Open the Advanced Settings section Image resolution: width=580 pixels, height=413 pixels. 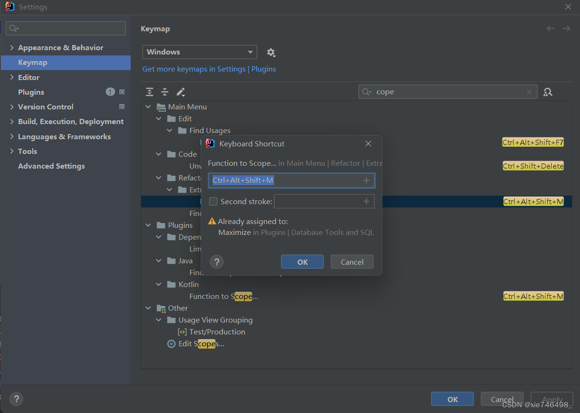pyautogui.click(x=51, y=166)
